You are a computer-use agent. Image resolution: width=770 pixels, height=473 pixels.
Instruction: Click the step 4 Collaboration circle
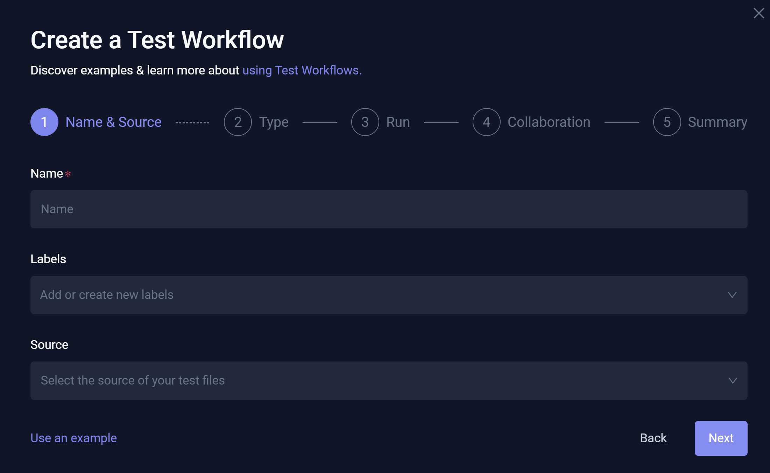486,122
